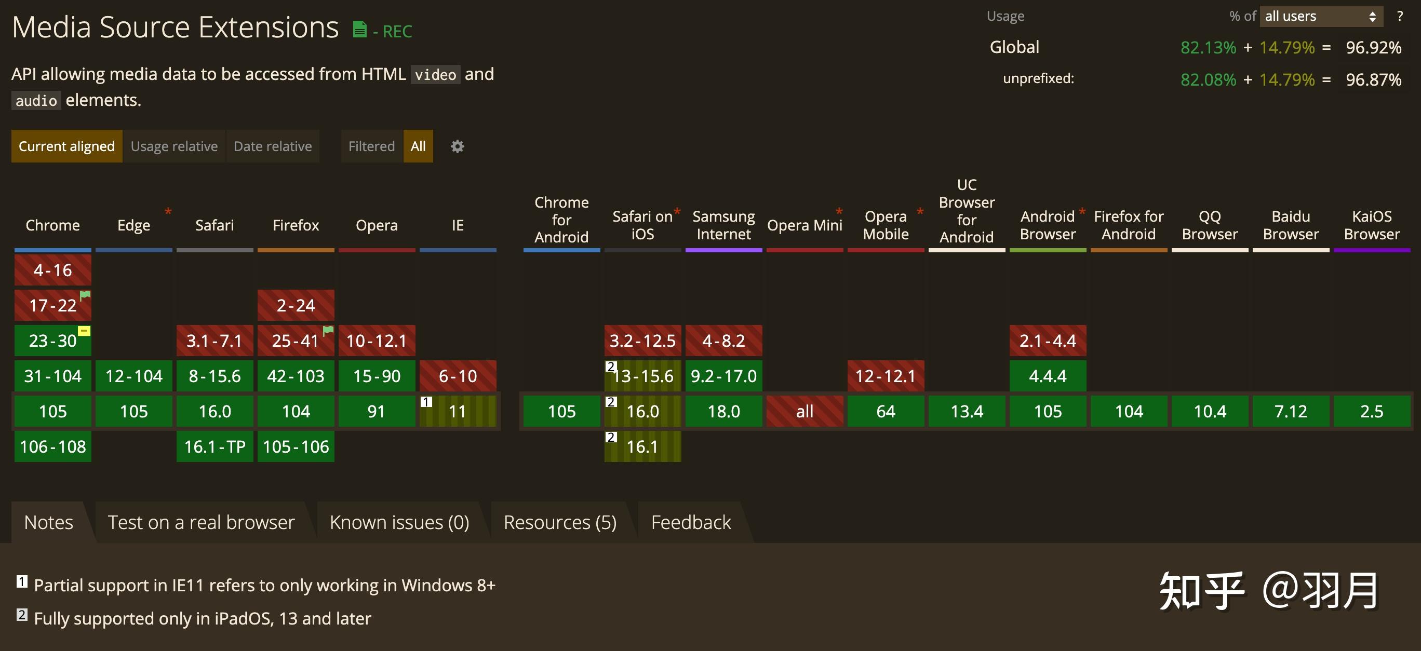Click footnote 1 marker on IE 11
Screen dimensions: 1421x651
(x=426, y=402)
